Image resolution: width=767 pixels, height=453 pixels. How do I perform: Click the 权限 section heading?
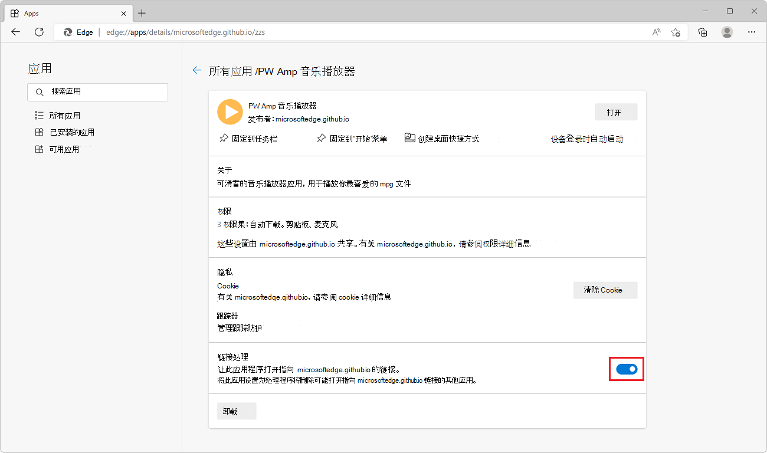click(224, 211)
